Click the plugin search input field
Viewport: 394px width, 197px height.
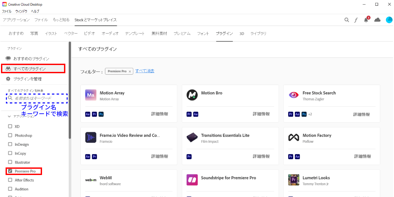(37, 98)
